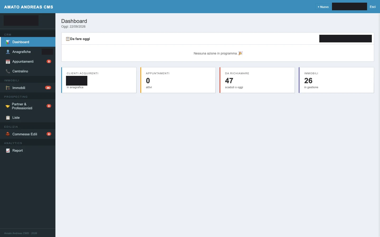Image resolution: width=380 pixels, height=237 pixels.
Task: Open Partner & Professionisti
Action: (x=28, y=106)
